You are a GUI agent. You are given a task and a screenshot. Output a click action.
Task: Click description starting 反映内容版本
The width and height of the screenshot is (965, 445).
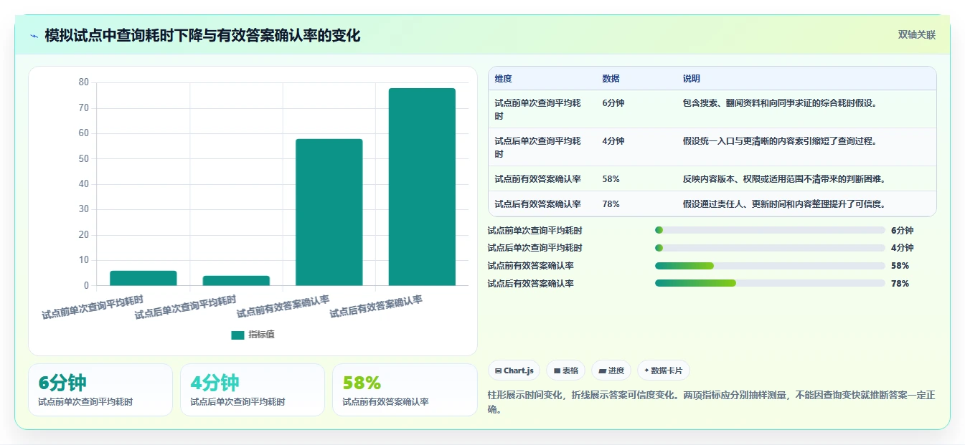tap(785, 178)
